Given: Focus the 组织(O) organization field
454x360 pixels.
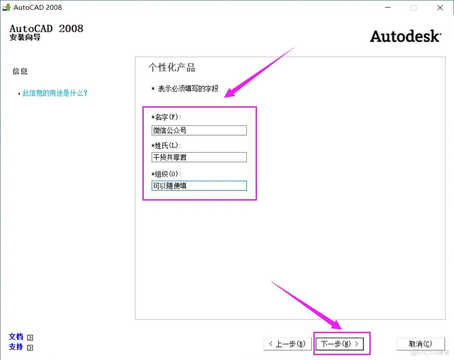Looking at the screenshot, I should (x=199, y=185).
